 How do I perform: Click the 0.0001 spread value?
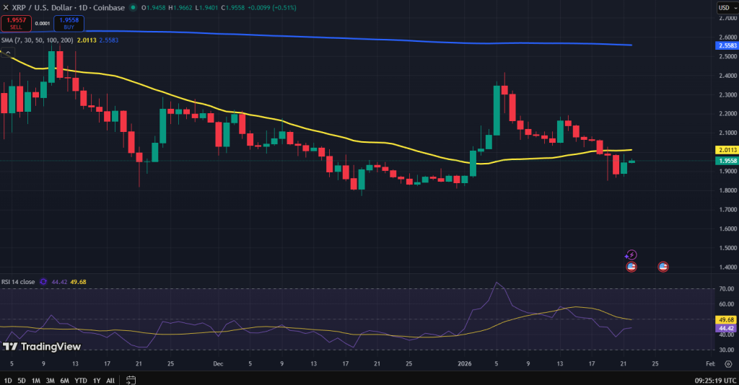43,24
